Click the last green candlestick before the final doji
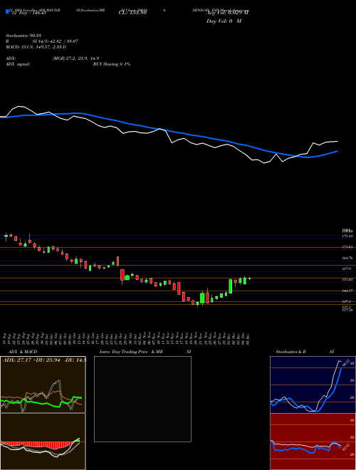Image resolution: width=356 pixels, height=470 pixels. click(245, 281)
